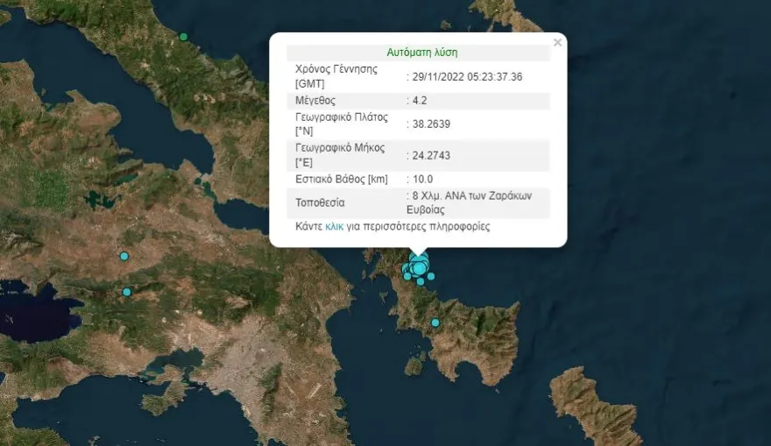The width and height of the screenshot is (771, 446).
Task: Select the lone cyan marker in southern Evia
Action: click(435, 322)
